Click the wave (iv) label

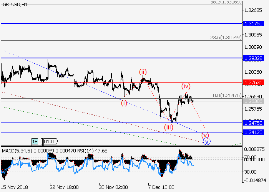[x=186, y=86]
